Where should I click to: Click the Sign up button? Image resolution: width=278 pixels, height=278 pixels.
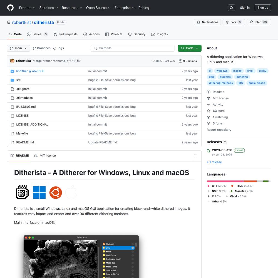click(263, 8)
